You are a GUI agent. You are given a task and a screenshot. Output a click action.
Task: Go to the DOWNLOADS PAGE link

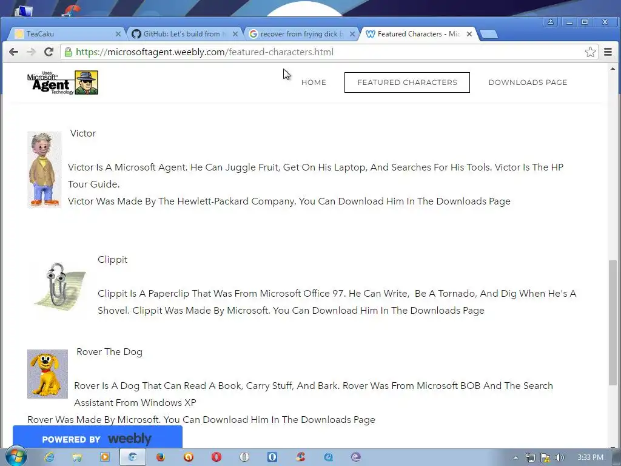point(528,83)
